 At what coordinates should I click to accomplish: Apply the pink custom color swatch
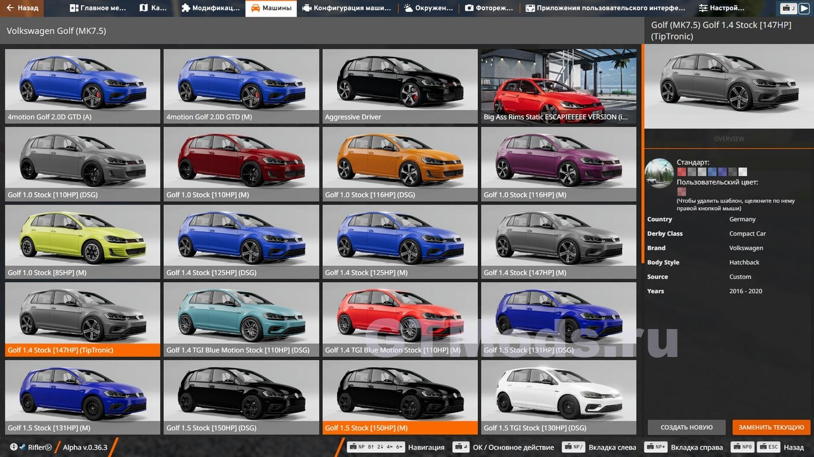point(681,192)
